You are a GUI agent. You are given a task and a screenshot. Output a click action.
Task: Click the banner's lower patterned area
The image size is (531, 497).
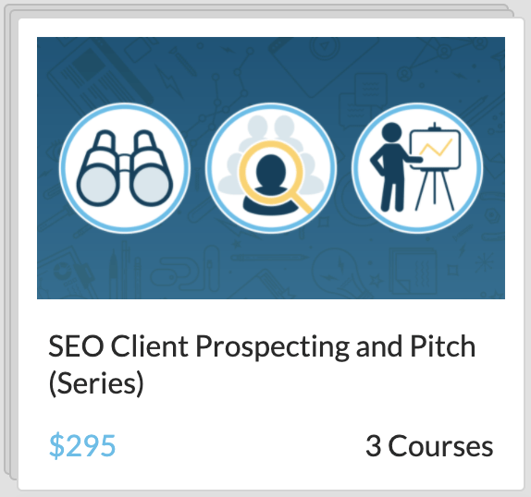pos(271,267)
